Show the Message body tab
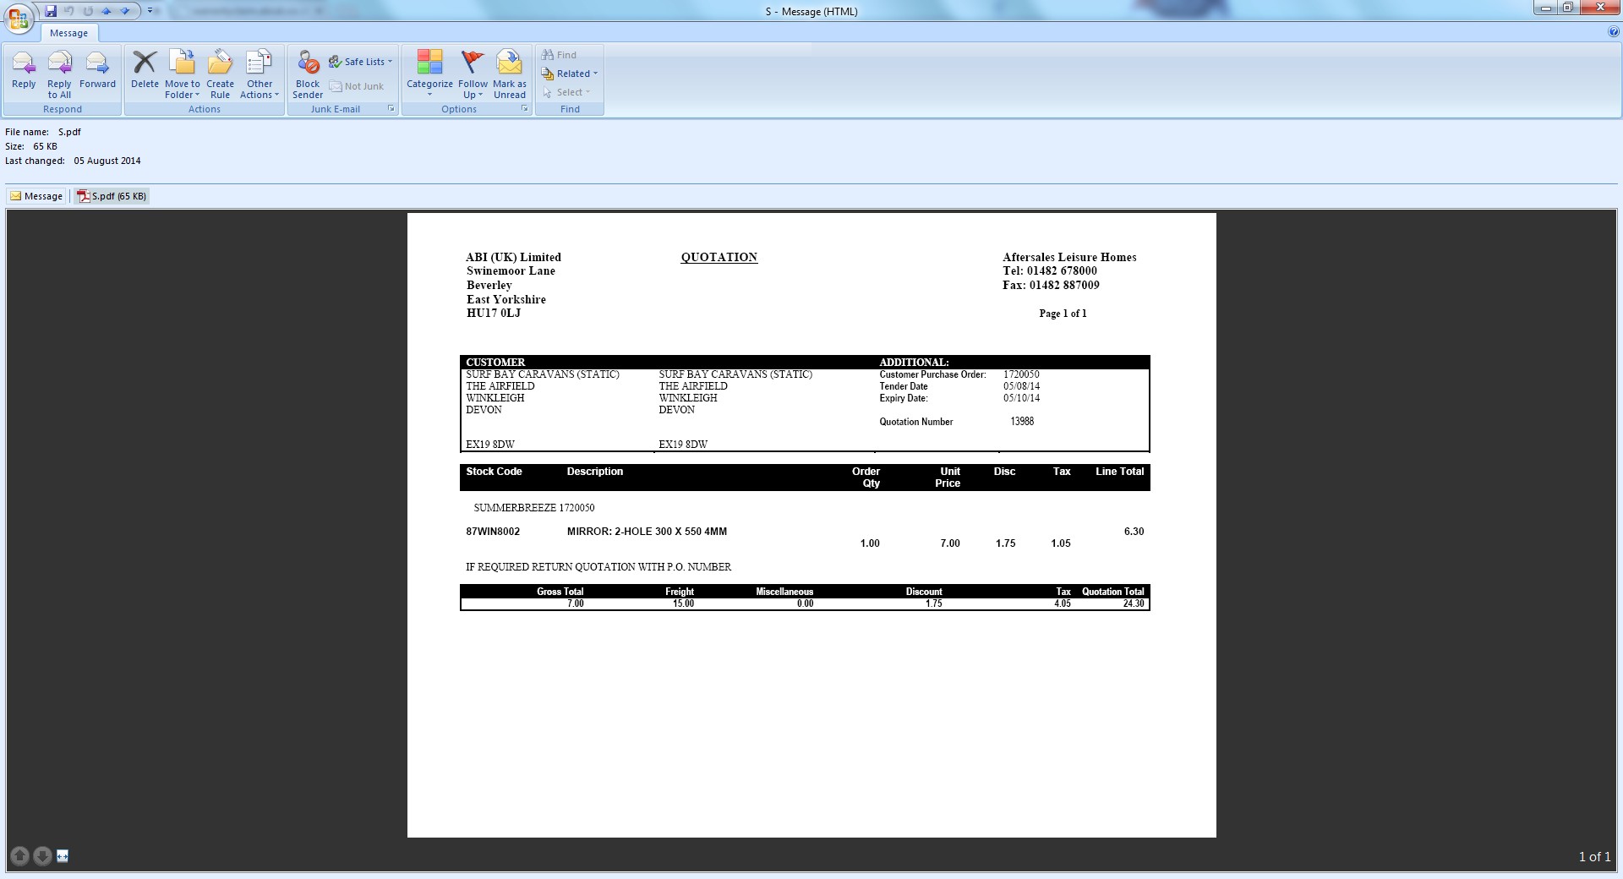Viewport: 1623px width, 879px height. (36, 196)
